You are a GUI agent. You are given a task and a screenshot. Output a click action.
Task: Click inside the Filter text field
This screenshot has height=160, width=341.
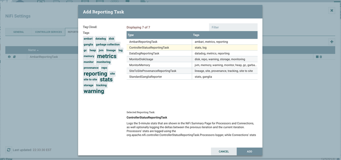click(233, 27)
